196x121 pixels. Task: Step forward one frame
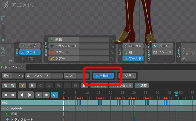(x=39, y=95)
